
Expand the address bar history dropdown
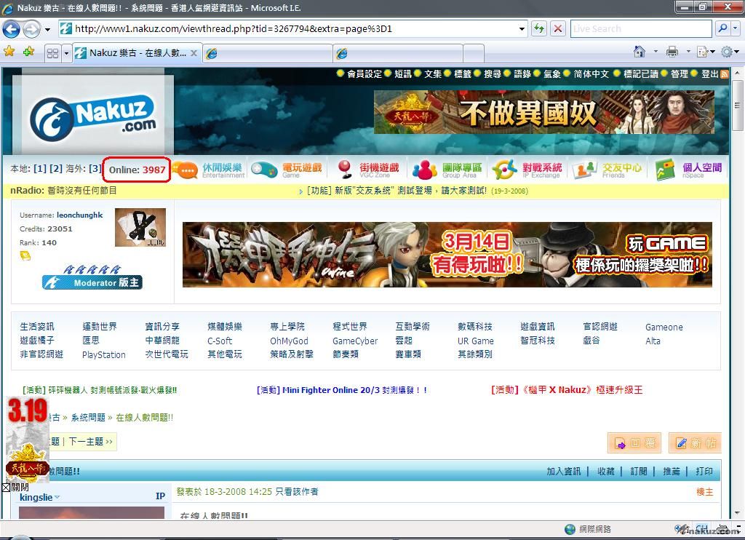click(x=522, y=29)
